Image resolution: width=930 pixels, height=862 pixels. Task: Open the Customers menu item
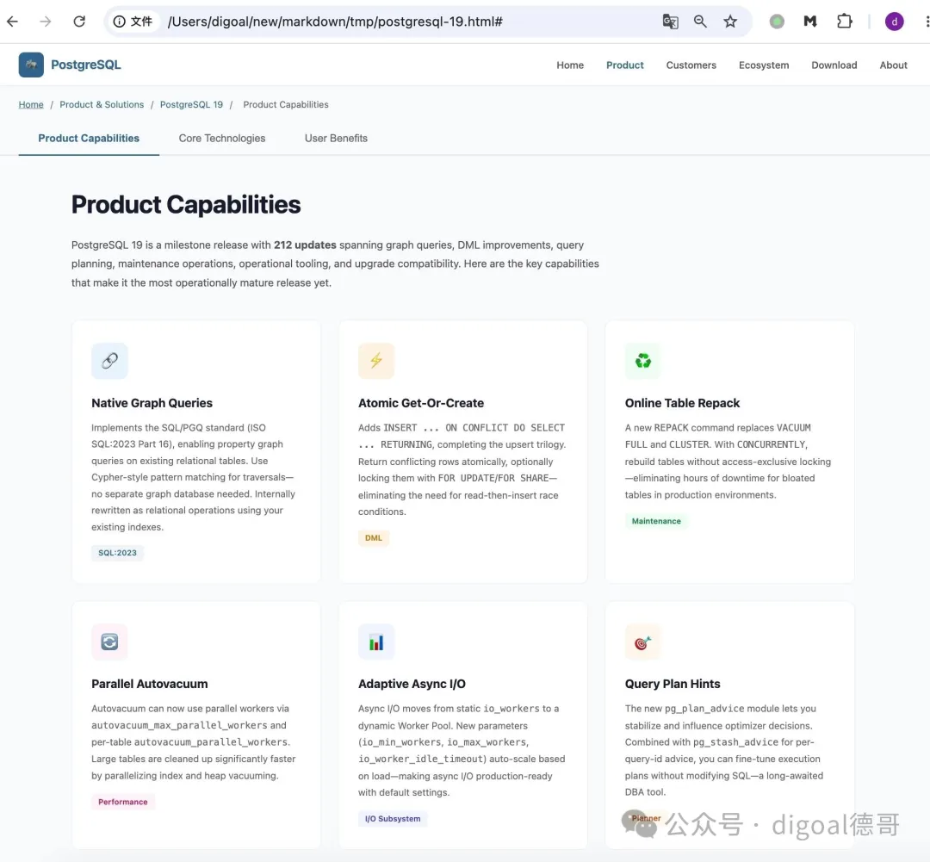tap(691, 65)
